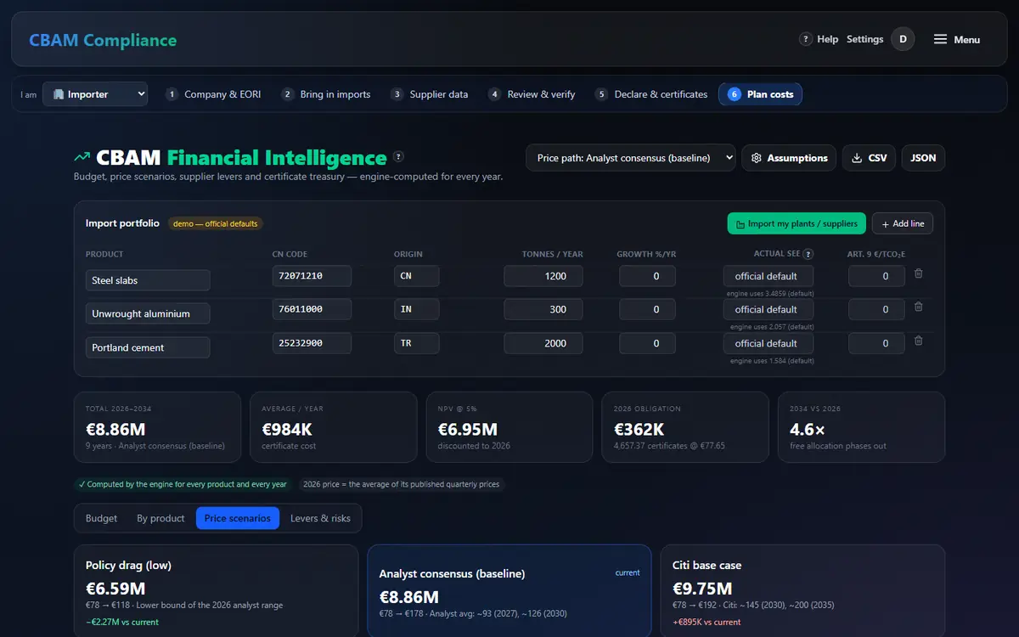
Task: Edit Art. 9 value for Unwrought aluminium
Action: click(x=876, y=309)
